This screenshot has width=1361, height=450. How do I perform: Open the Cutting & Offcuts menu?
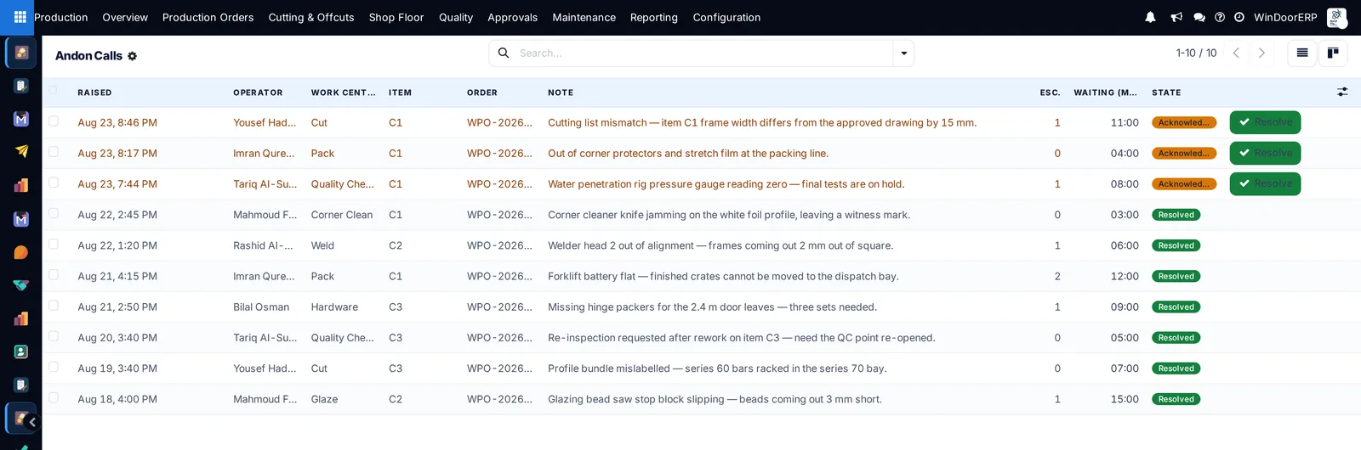click(x=311, y=17)
